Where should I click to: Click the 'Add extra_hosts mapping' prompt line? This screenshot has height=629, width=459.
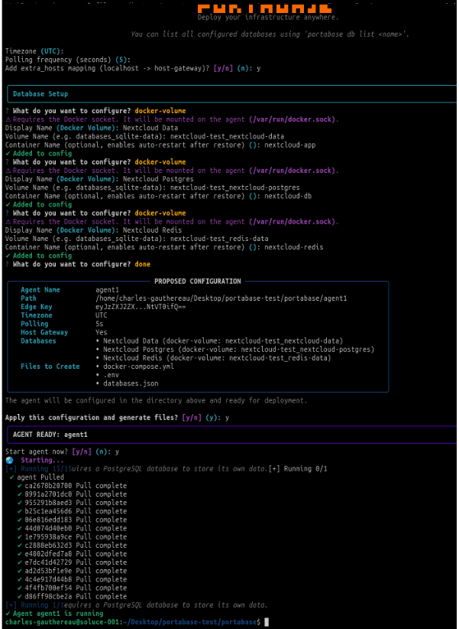click(133, 68)
